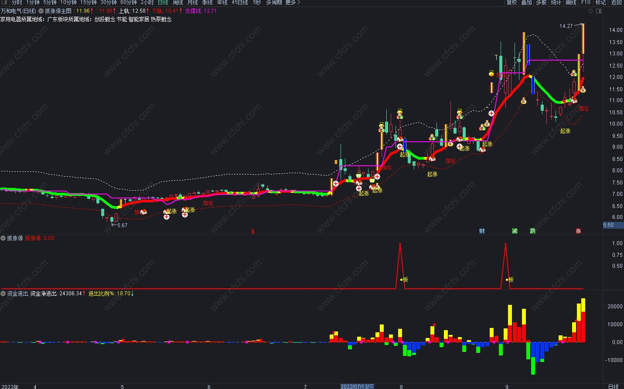The height and width of the screenshot is (389, 624).
Task: Expand the 资金进出 indicator dropdown arrow
Action: click(x=3, y=293)
